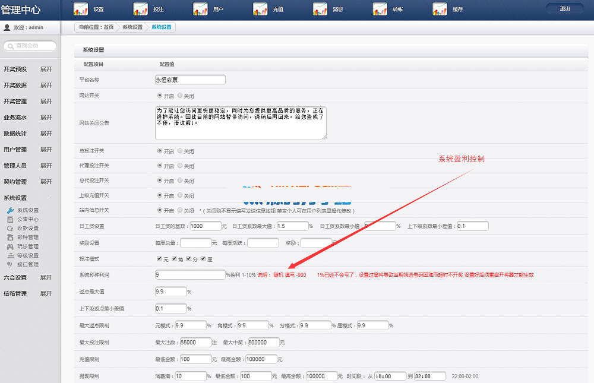
Task: Select 关闭 radio for 网站开关
Action: (x=180, y=95)
